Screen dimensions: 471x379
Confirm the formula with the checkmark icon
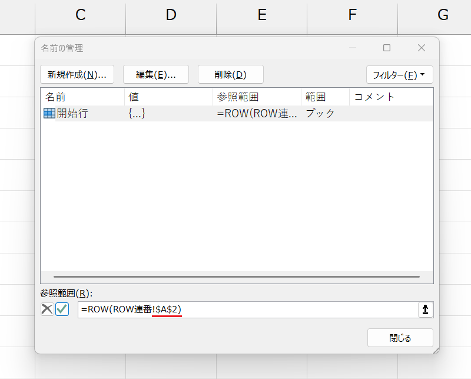click(x=62, y=309)
